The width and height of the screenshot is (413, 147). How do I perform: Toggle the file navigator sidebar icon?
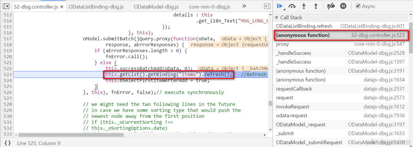click(x=6, y=6)
